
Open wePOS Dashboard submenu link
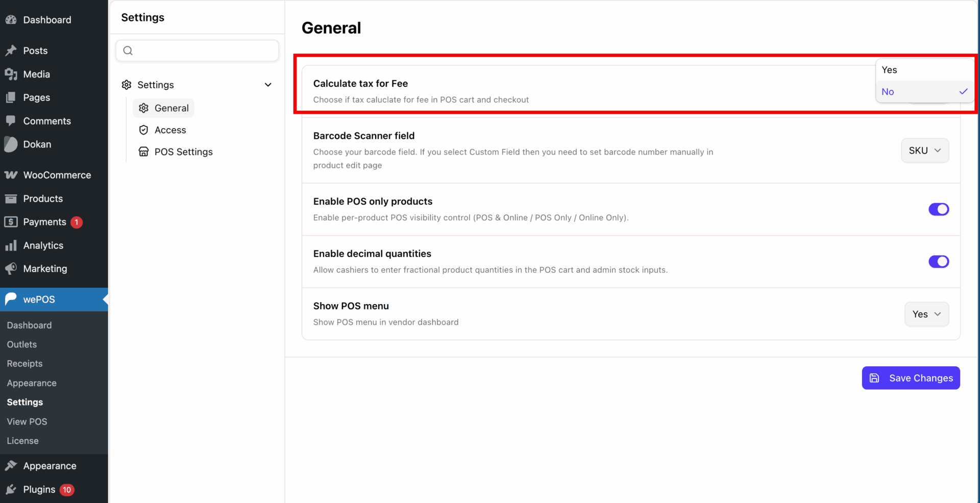[x=29, y=325]
